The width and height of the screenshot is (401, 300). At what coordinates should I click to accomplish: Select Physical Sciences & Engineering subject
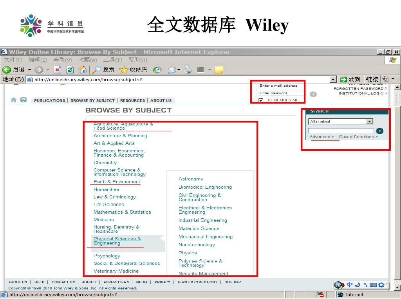coord(117,241)
